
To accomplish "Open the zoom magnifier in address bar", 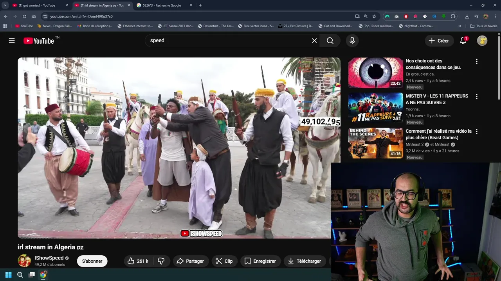I will [x=366, y=16].
